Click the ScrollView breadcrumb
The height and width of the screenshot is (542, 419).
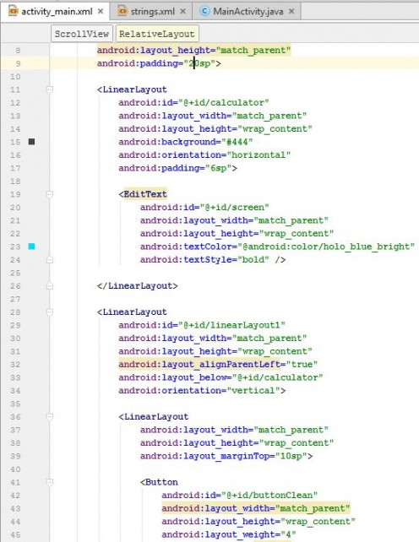click(x=82, y=34)
